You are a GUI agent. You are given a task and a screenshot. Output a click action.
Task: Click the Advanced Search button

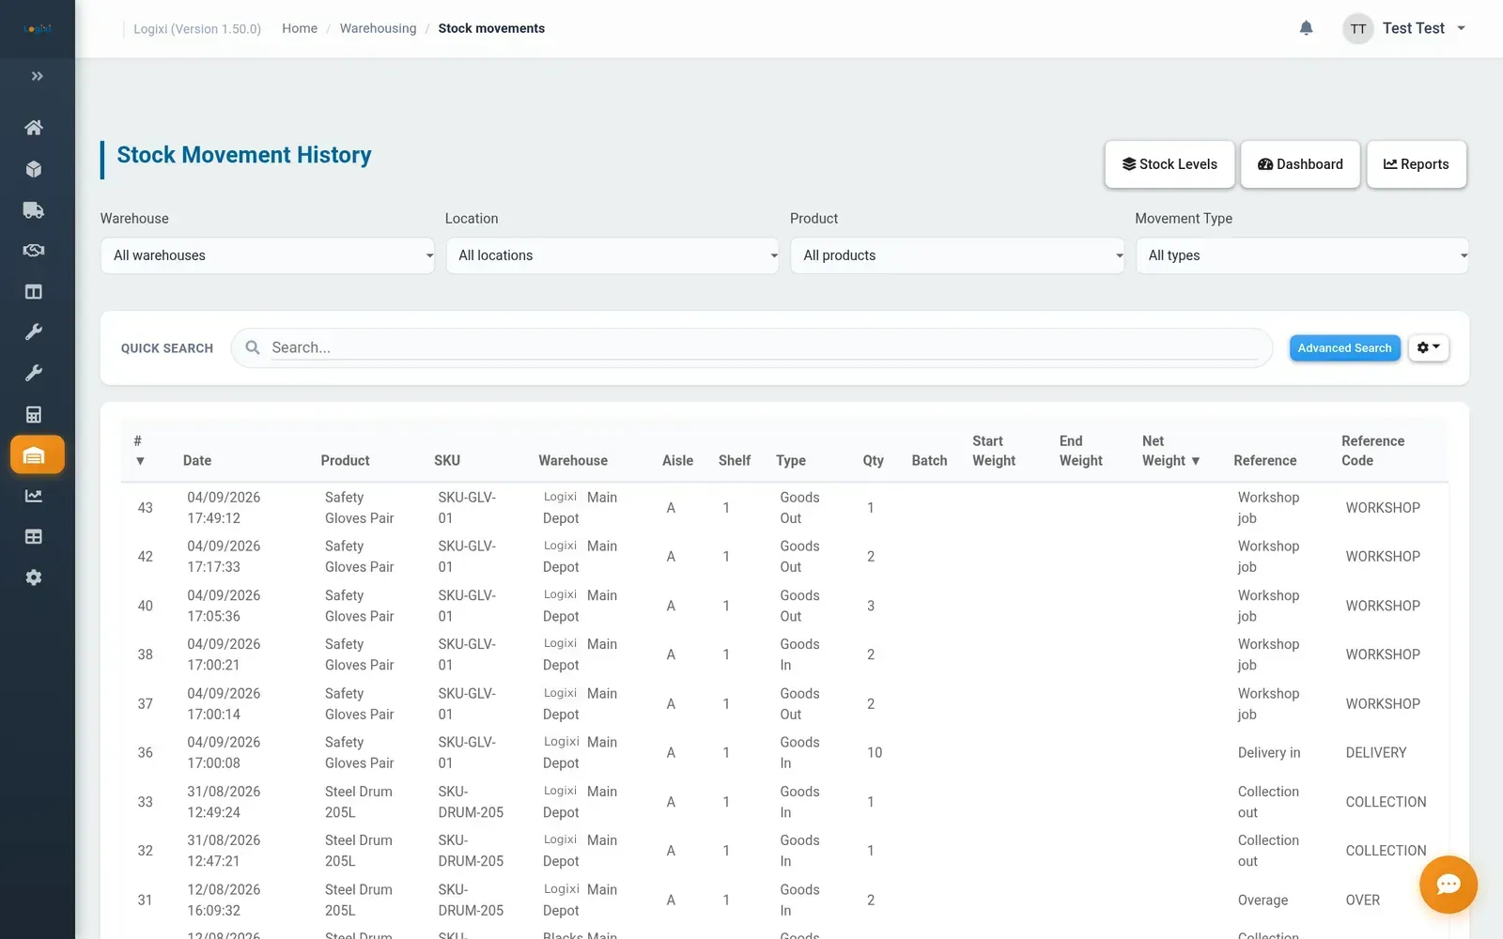point(1344,347)
